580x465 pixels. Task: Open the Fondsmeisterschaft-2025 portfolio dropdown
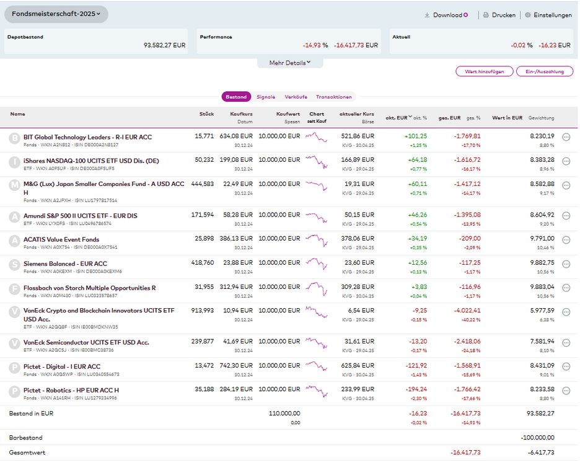pos(56,14)
